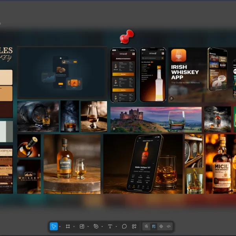Click the lens icon on Irish Whiskey banner
Screen dimensions: 236x236
pyautogui.click(x=171, y=99)
